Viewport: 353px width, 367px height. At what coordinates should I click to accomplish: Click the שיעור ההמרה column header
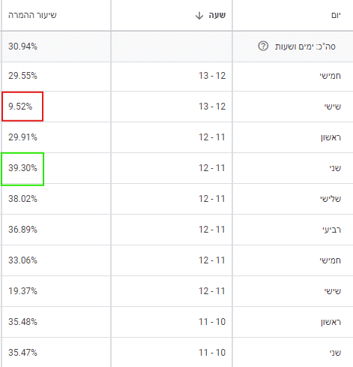(32, 15)
